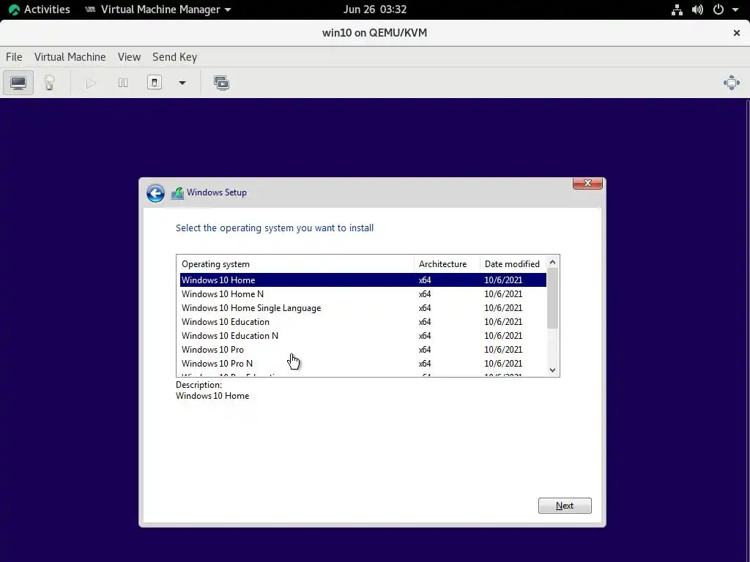The image size is (750, 562).
Task: Show the graphical console view
Action: pos(18,83)
